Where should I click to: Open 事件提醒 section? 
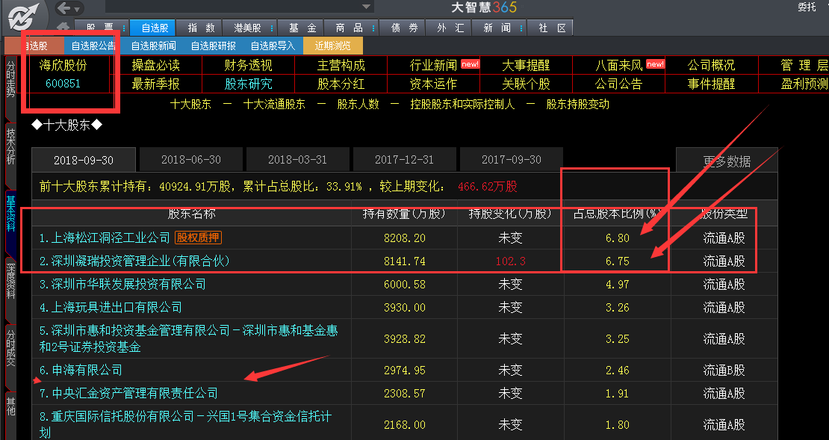pyautogui.click(x=711, y=84)
